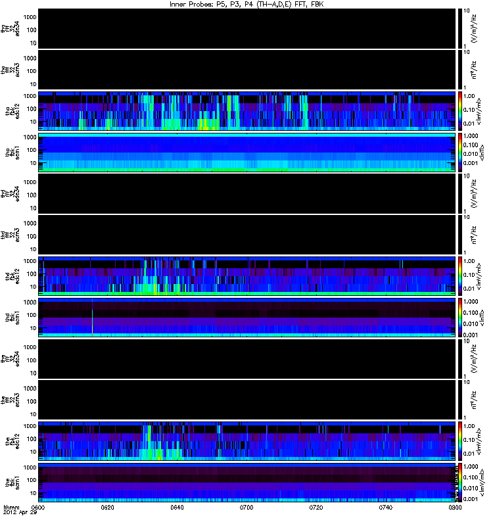The image size is (493, 526).
Task: Click the black color bar of tha edc34 panel
Action: 459,28
